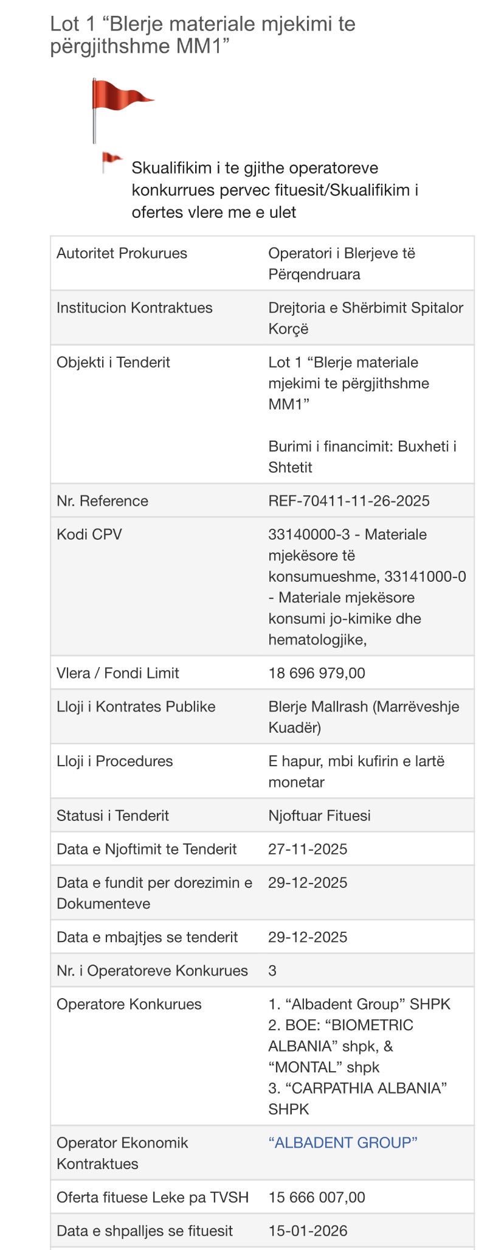504x1250 pixels.
Task: Open the "ALBADENT GROUP" contractor link
Action: [x=343, y=1142]
